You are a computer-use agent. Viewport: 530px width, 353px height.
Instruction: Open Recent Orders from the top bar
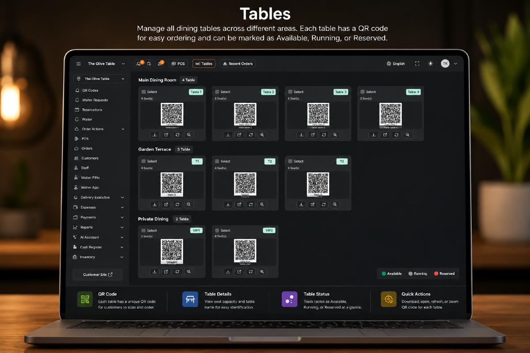tap(238, 64)
